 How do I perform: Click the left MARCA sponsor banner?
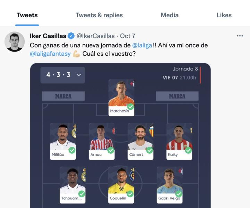click(63, 96)
